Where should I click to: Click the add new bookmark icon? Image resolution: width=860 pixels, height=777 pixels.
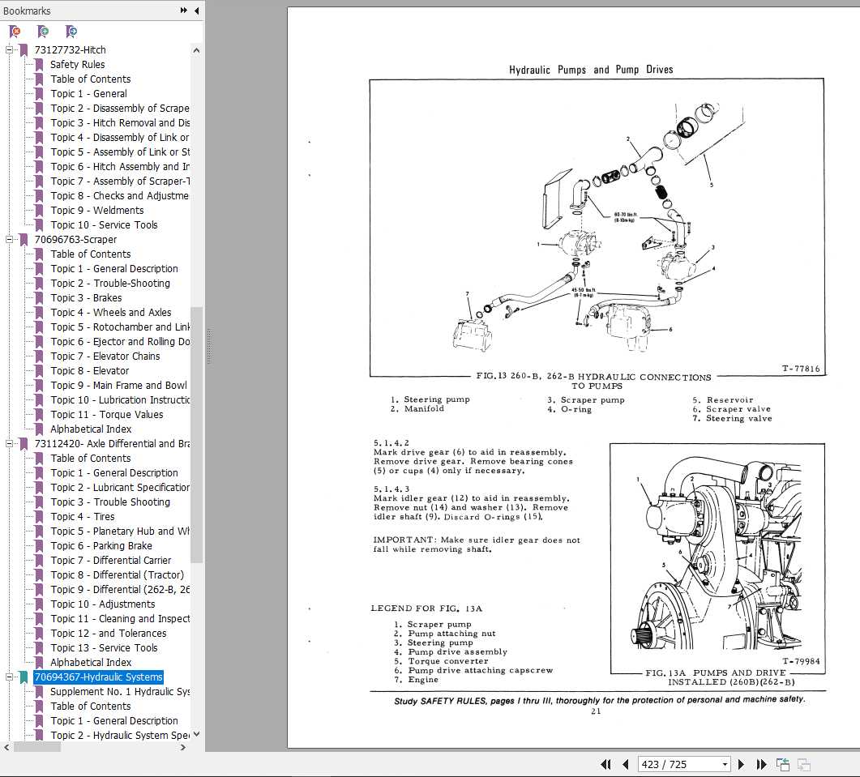point(43,32)
